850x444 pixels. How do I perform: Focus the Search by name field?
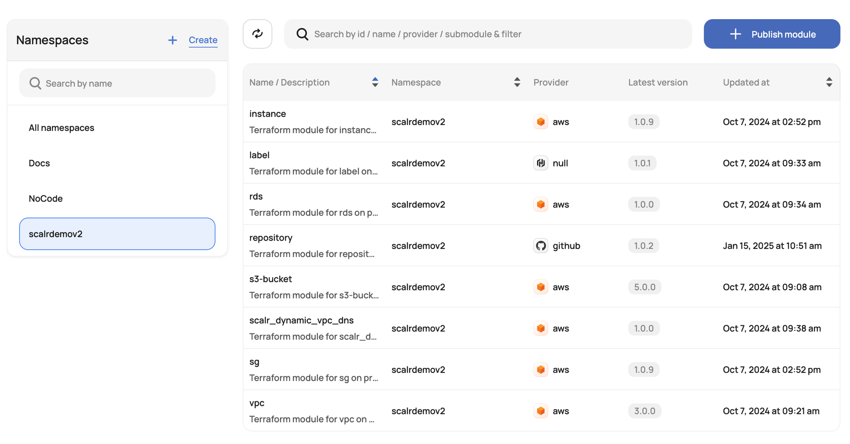click(117, 83)
